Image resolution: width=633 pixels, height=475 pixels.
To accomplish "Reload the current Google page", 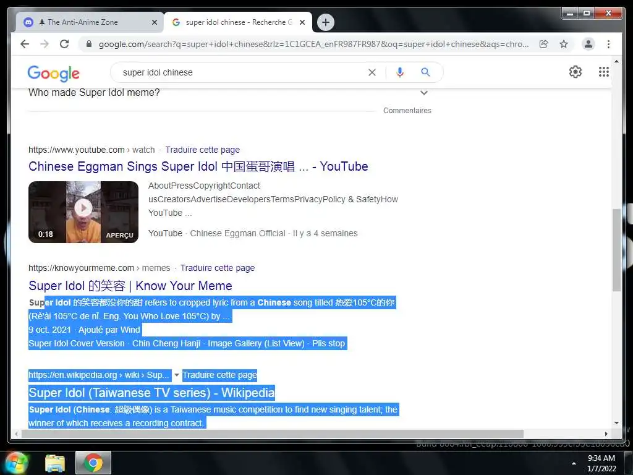I will [64, 44].
